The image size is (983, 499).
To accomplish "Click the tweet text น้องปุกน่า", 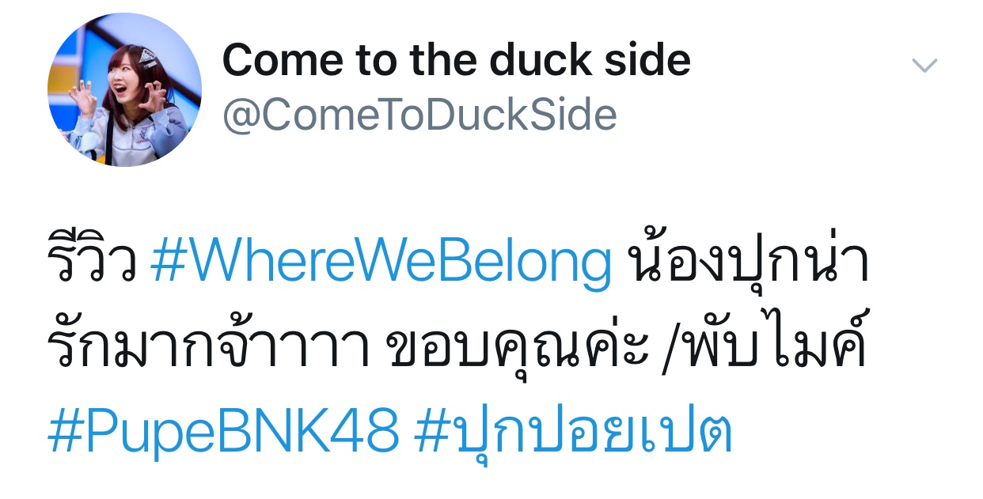I will (x=747, y=263).
